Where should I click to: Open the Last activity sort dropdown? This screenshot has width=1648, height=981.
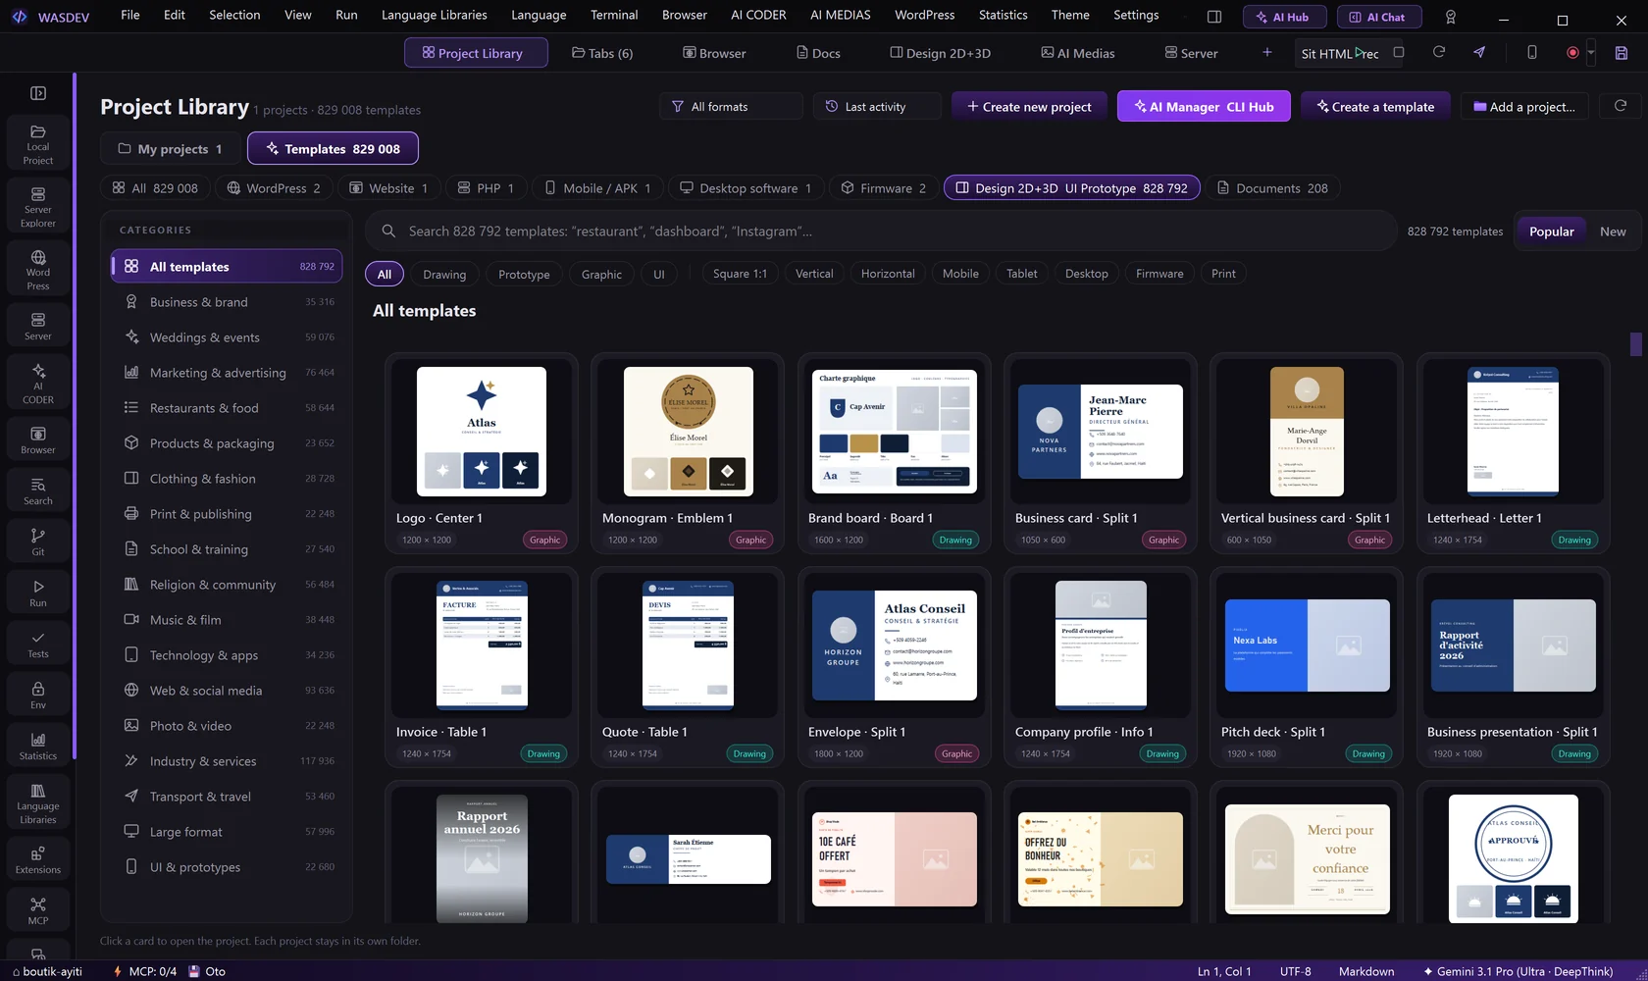tap(877, 106)
